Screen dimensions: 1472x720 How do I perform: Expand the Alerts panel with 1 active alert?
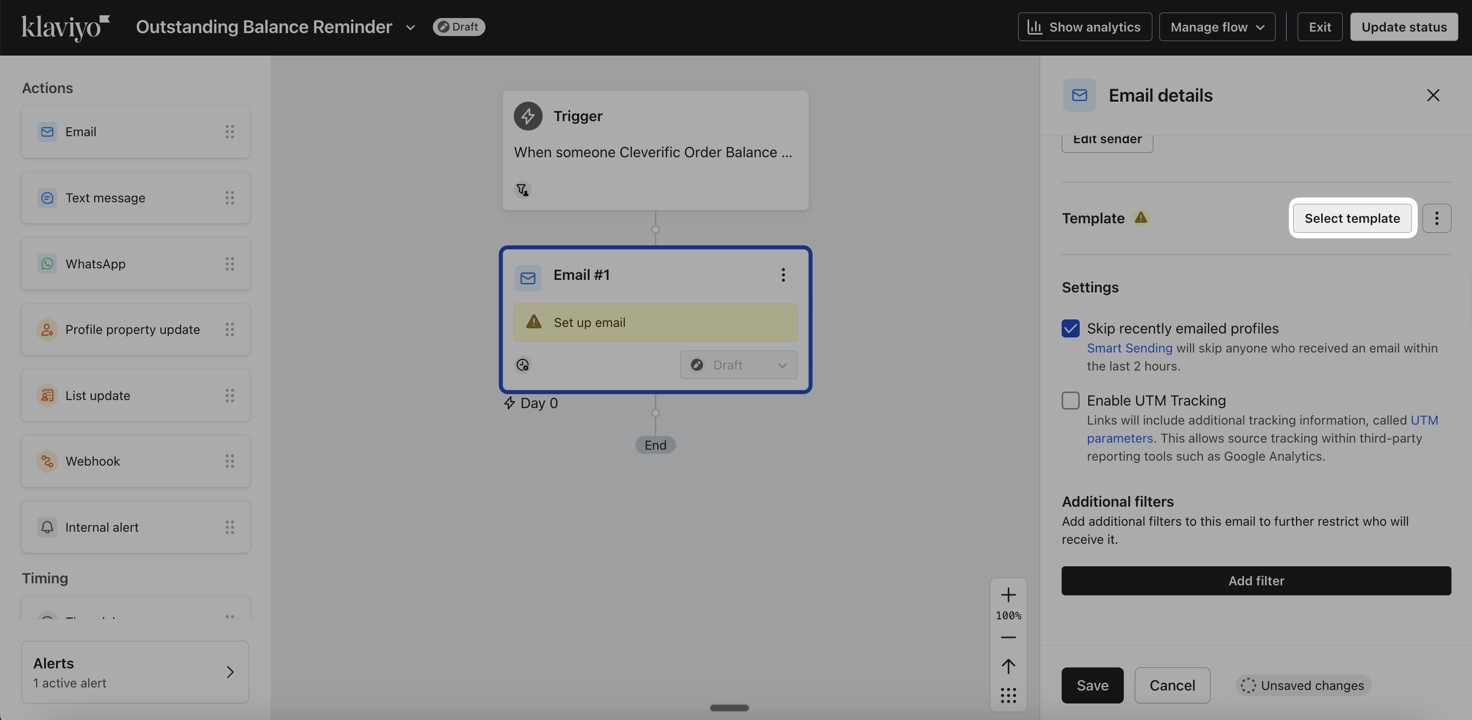[135, 672]
